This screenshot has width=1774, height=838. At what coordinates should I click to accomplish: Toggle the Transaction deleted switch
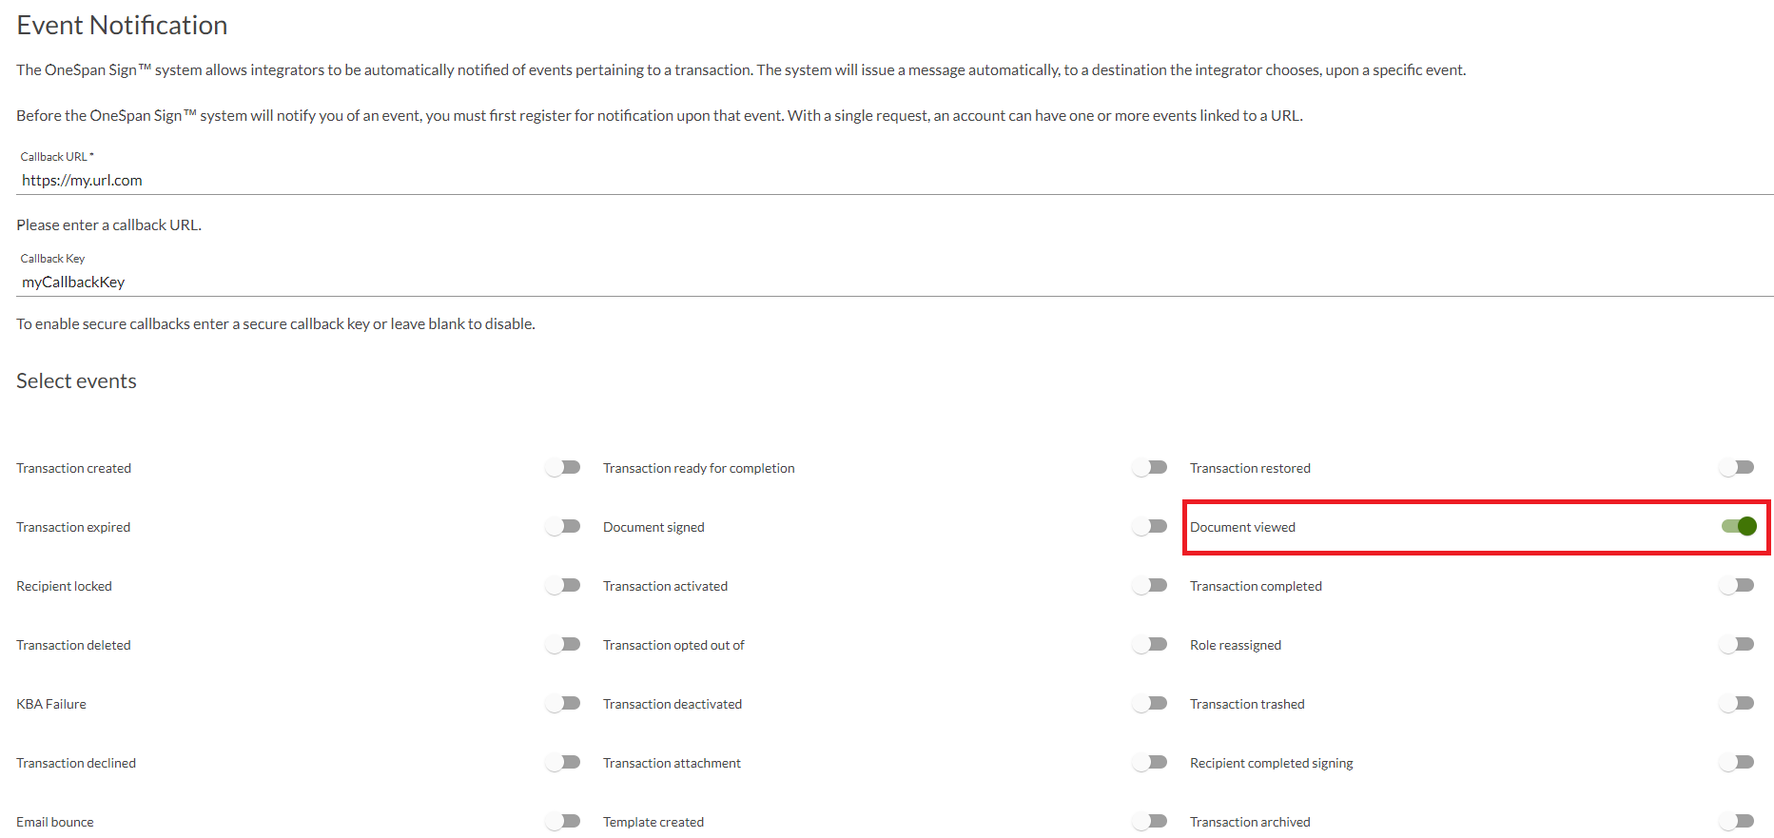click(x=563, y=644)
